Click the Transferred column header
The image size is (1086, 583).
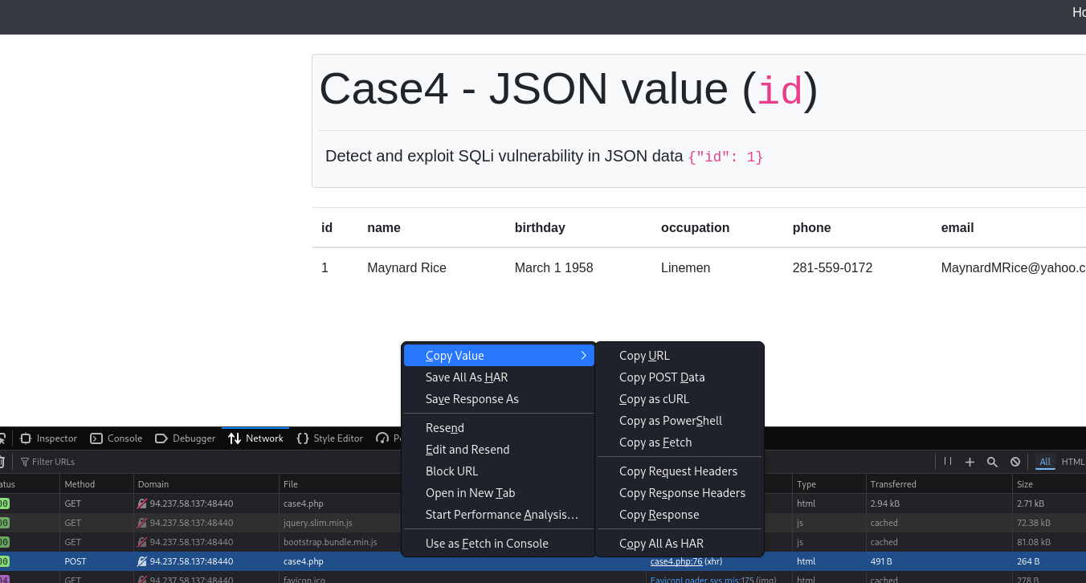pos(893,484)
